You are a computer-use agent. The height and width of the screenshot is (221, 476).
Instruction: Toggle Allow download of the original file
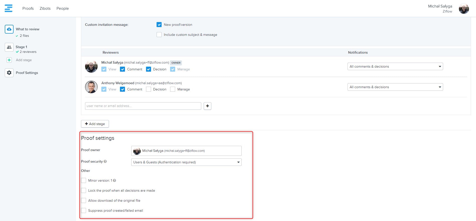click(x=84, y=201)
